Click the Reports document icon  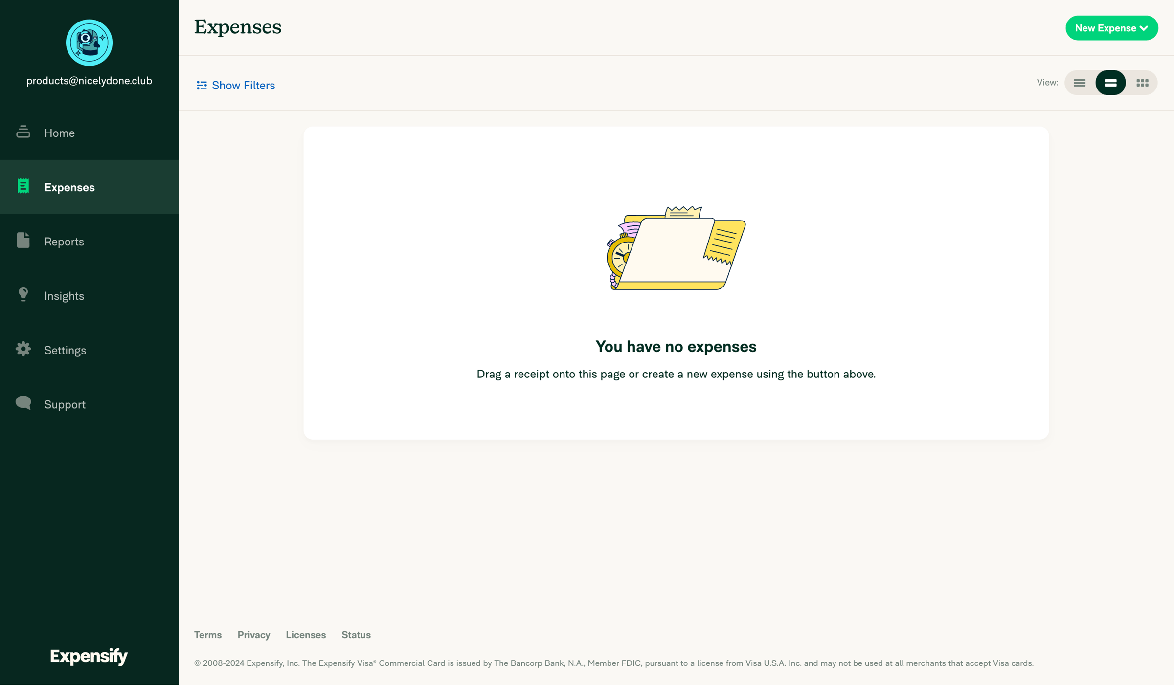[x=23, y=240]
